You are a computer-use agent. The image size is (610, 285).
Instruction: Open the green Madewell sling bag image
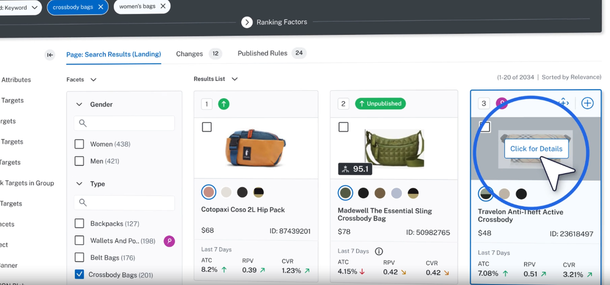click(394, 149)
